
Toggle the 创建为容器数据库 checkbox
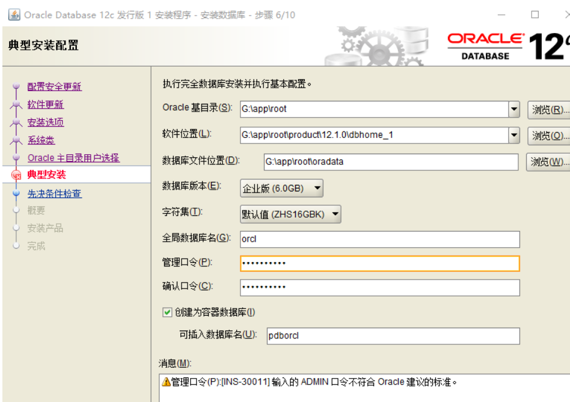[167, 312]
